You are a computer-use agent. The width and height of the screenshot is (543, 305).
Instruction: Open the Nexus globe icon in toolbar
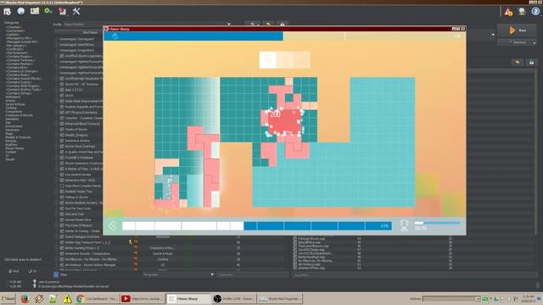pyautogui.click(x=20, y=11)
